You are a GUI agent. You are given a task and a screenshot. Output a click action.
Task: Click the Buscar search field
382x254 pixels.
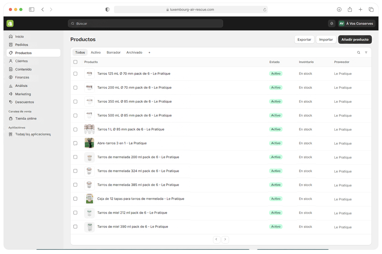coord(145,23)
